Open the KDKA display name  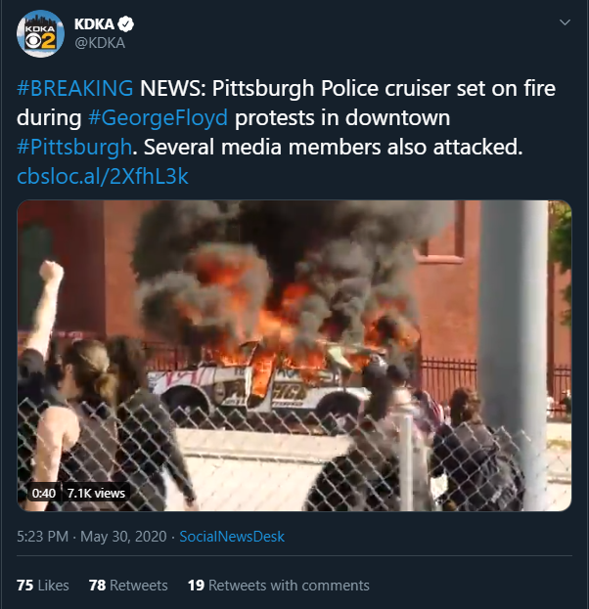coord(94,24)
